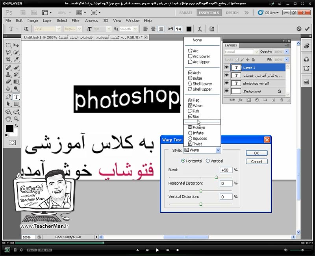Image resolution: width=315 pixels, height=256 pixels.
Task: Select the Clone Stamp tool
Action: click(x=8, y=74)
